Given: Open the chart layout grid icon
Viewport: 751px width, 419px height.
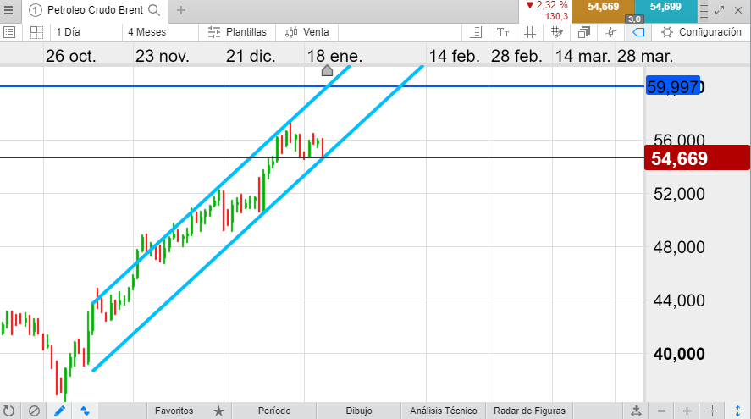Looking at the screenshot, I should point(36,32).
